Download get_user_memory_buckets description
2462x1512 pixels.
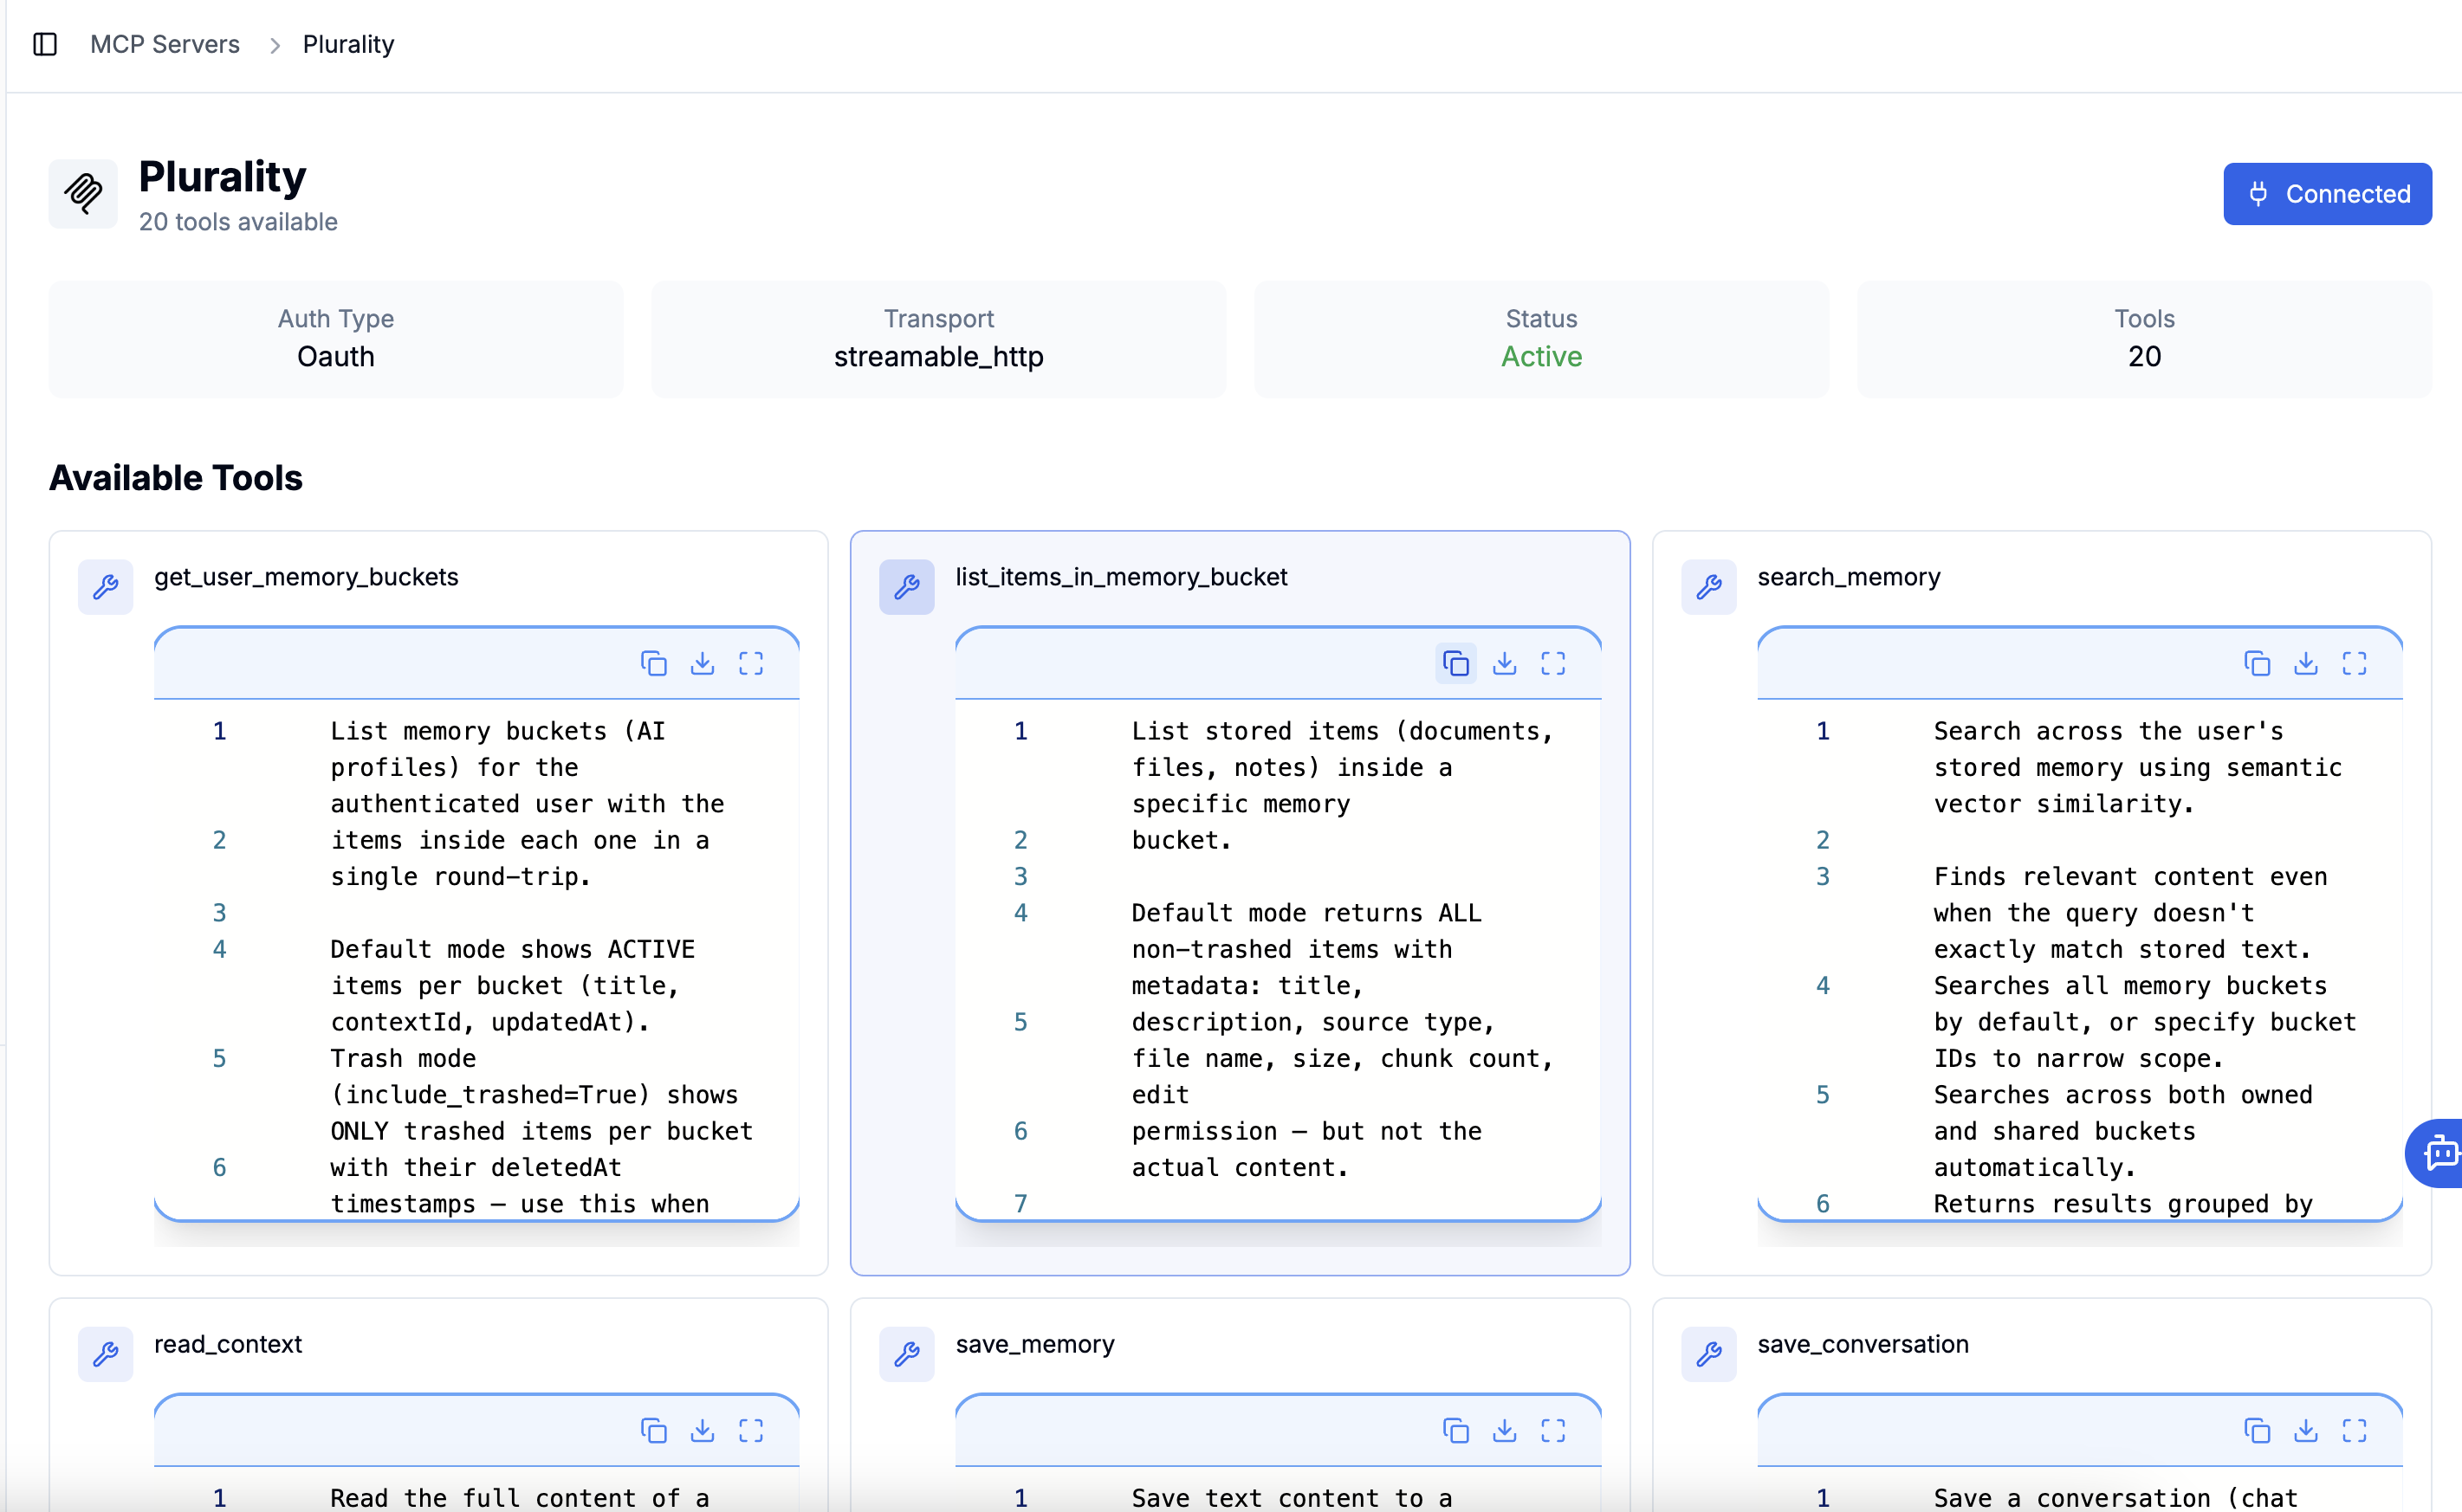tap(703, 663)
